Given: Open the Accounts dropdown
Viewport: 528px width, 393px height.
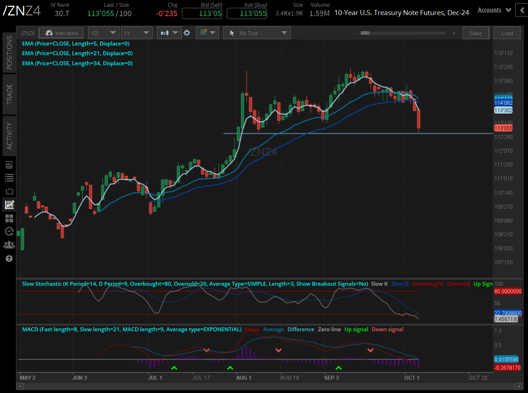Looking at the screenshot, I should pos(494,10).
